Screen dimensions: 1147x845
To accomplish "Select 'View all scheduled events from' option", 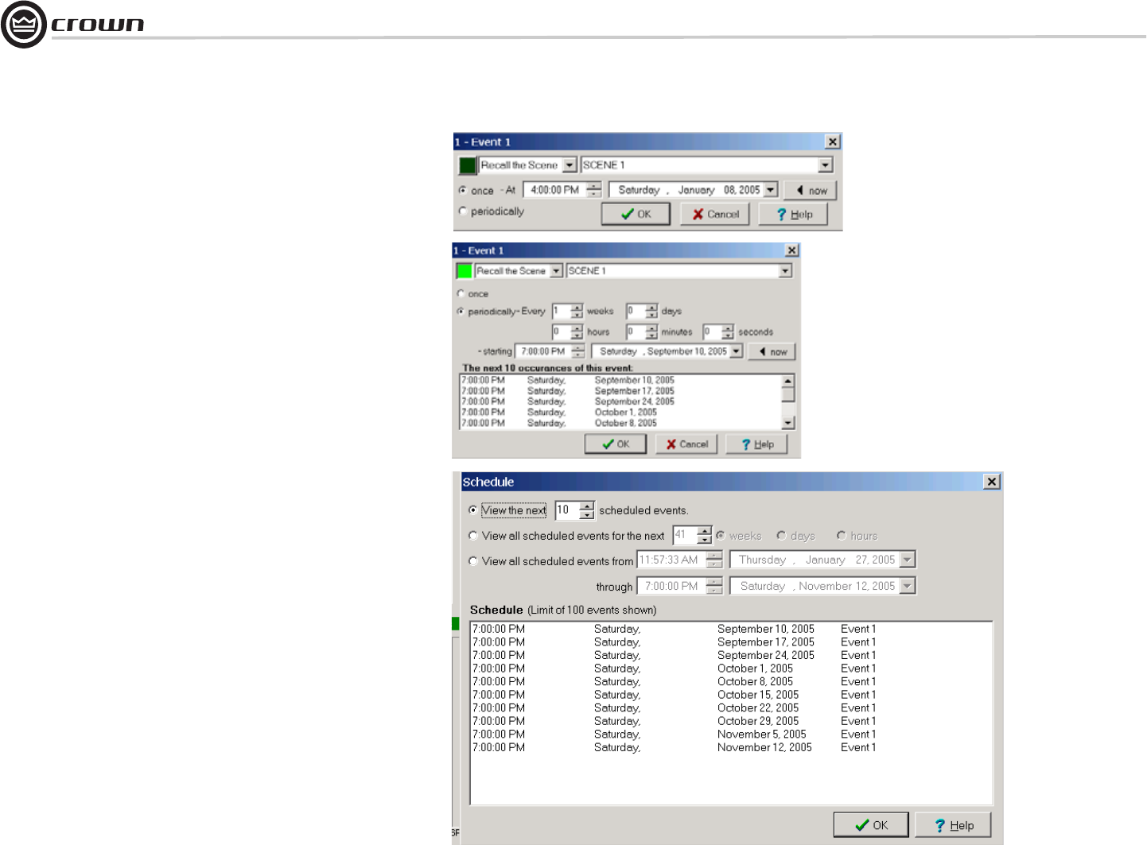I will 473,561.
